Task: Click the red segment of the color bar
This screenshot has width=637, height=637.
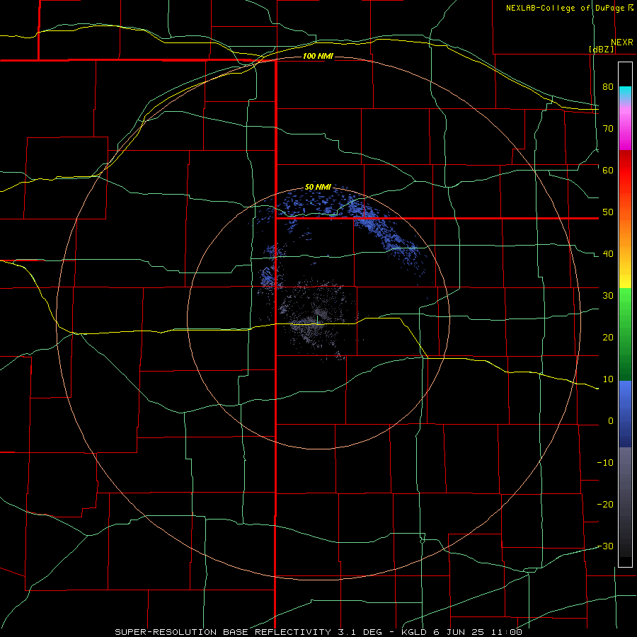Action: tap(625, 171)
